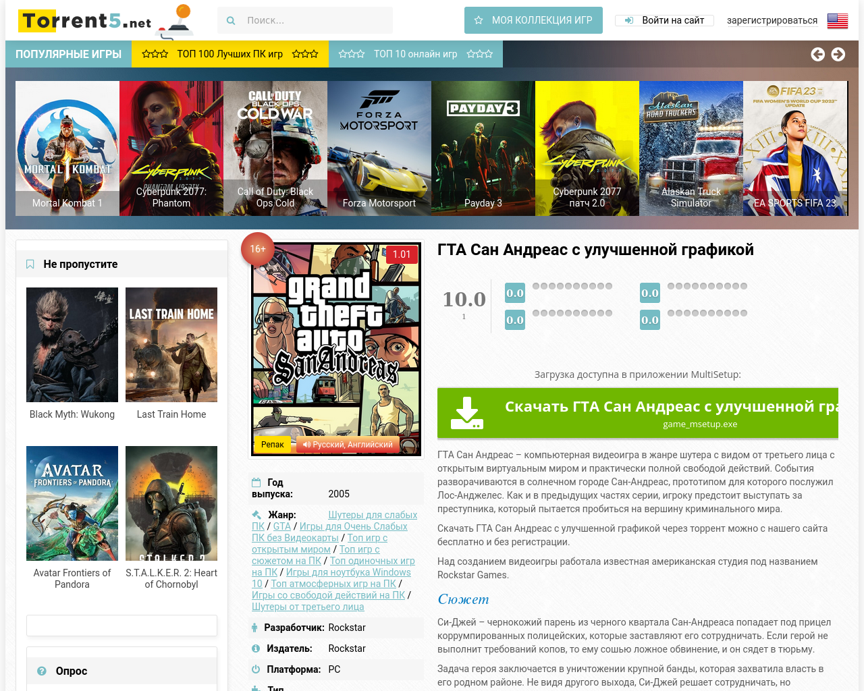Viewport: 864px width, 691px height.
Task: Click the green Скачать ГТА Сан Андреас button
Action: 638,413
